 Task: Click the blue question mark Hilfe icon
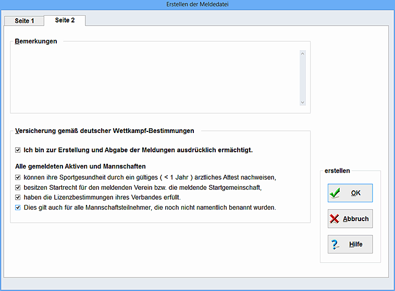(x=335, y=244)
